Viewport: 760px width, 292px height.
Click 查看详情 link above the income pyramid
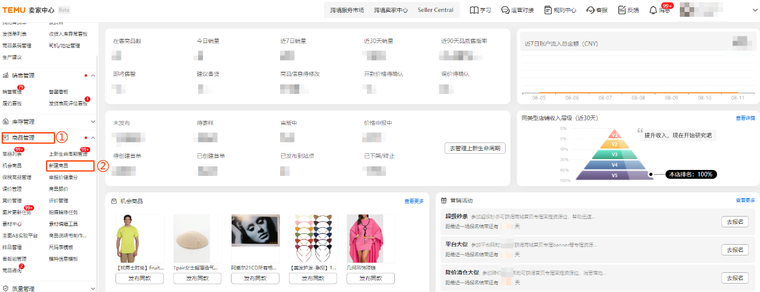745,118
